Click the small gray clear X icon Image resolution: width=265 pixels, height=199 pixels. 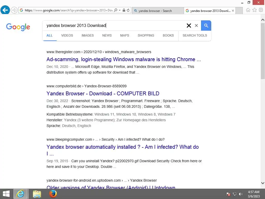[196, 26]
